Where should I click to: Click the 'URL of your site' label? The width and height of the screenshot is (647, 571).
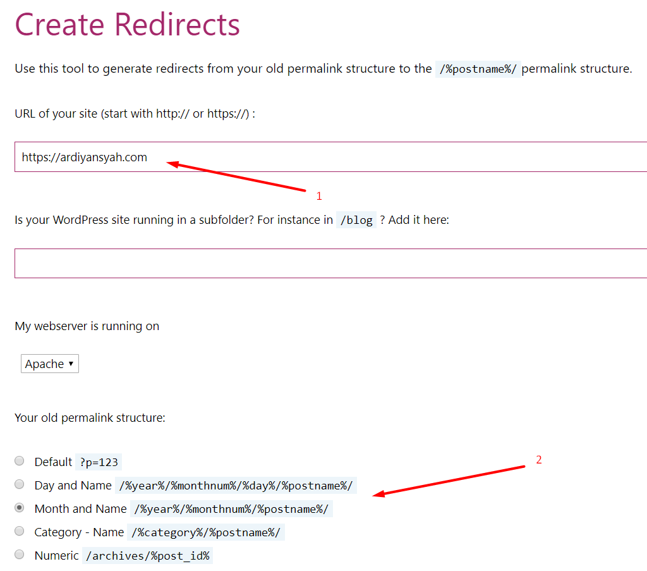(135, 114)
